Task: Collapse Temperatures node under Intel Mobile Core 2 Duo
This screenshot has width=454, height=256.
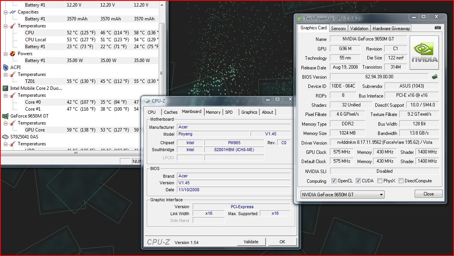Action: coord(5,96)
